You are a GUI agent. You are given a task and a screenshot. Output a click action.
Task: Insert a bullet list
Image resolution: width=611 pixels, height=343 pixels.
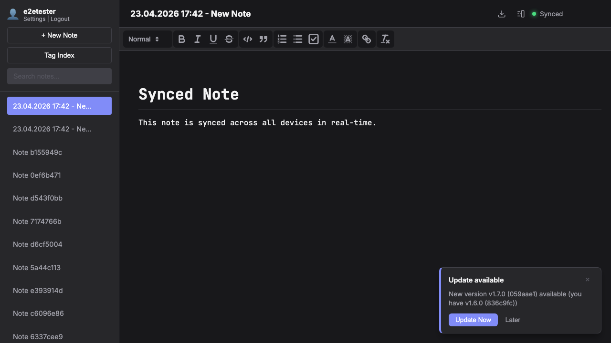(x=297, y=39)
